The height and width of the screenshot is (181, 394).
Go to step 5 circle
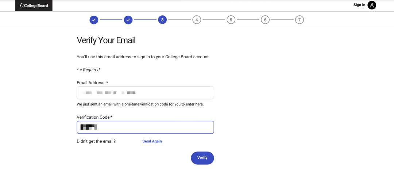tap(231, 20)
